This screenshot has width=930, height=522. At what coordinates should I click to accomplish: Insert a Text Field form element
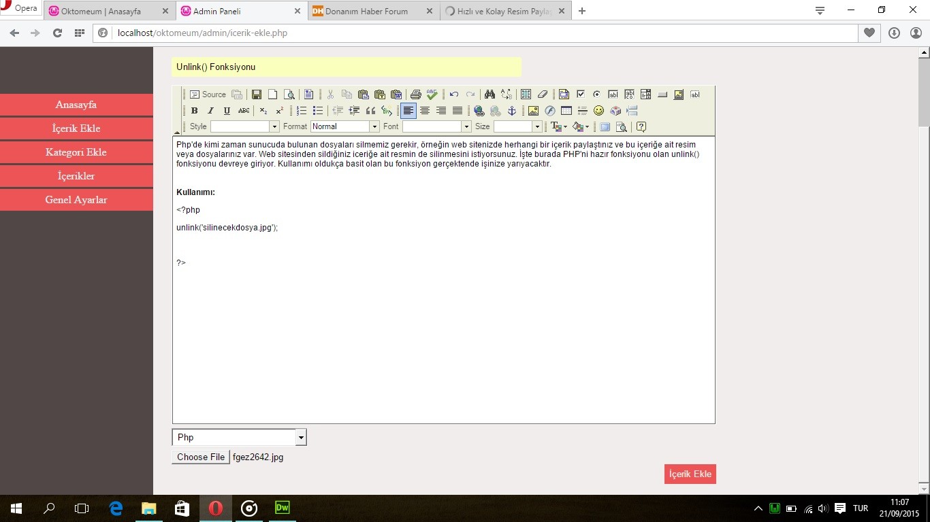[x=613, y=94]
